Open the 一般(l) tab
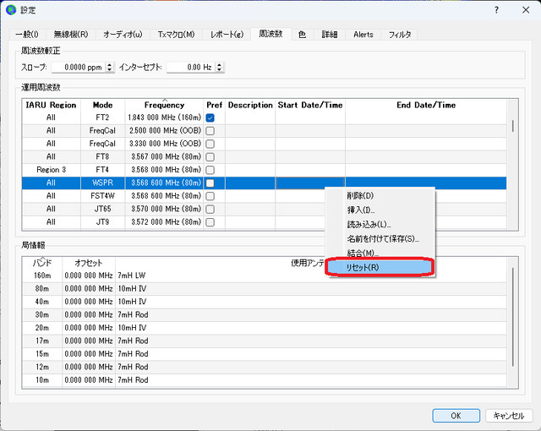 coord(27,35)
